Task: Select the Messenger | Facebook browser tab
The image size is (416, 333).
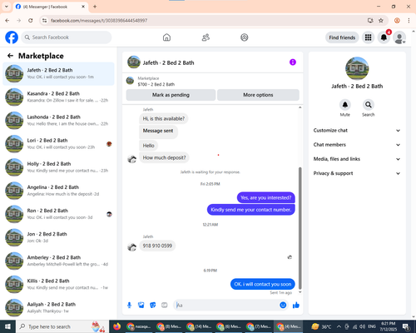Action: [x=51, y=7]
